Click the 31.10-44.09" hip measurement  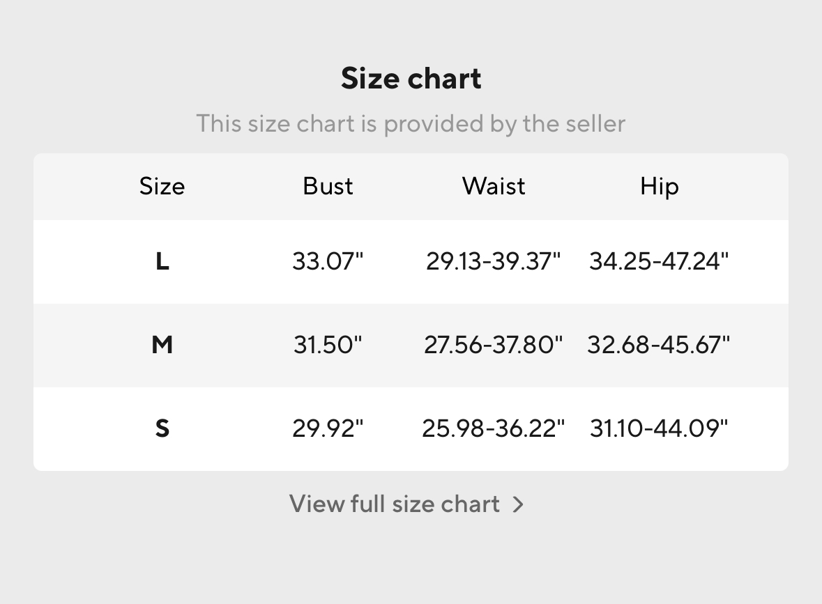tap(659, 428)
